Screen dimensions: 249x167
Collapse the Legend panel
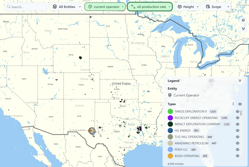[240, 81]
